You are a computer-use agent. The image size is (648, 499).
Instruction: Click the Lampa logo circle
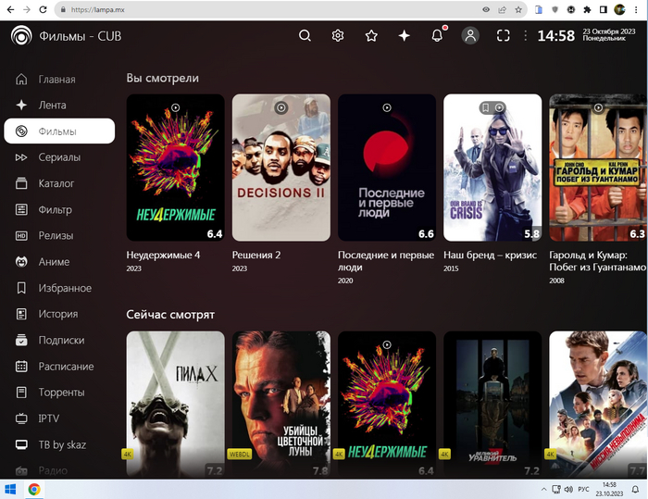point(21,35)
